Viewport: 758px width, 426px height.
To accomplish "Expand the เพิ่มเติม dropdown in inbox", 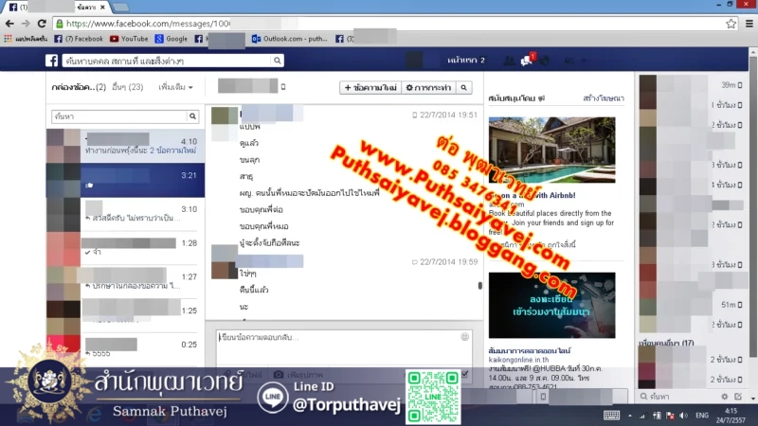I will (x=176, y=87).
